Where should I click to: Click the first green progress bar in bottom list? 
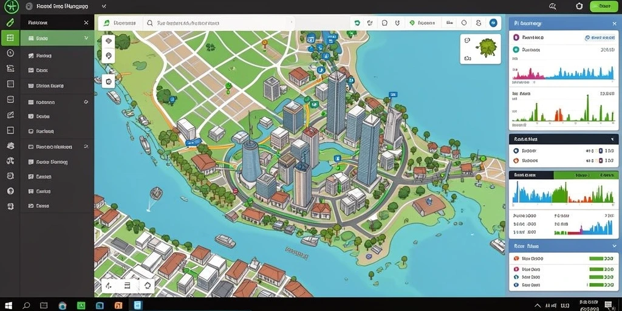tap(601, 259)
